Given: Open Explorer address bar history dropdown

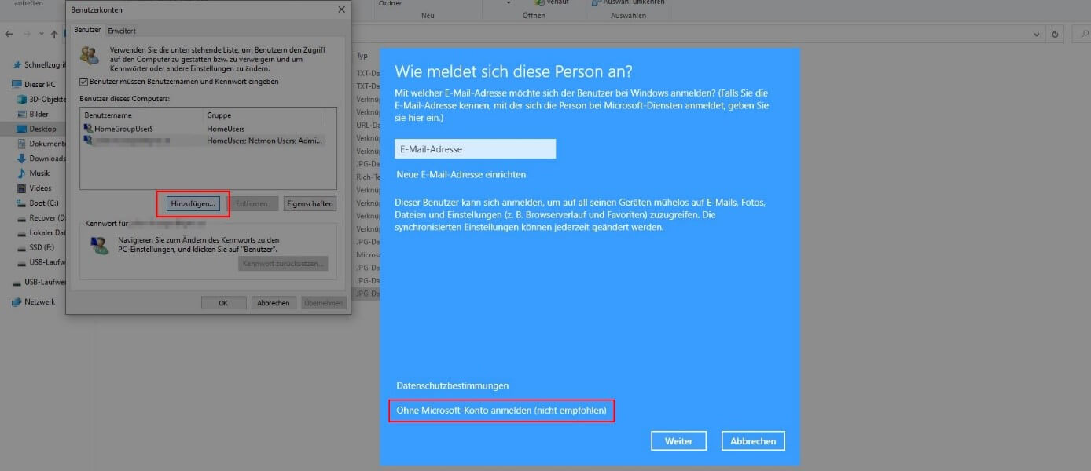Looking at the screenshot, I should tap(1038, 34).
